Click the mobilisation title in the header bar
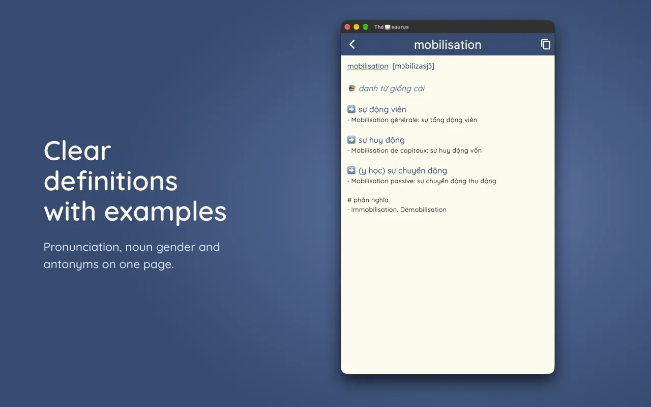The height and width of the screenshot is (407, 651). tap(448, 45)
